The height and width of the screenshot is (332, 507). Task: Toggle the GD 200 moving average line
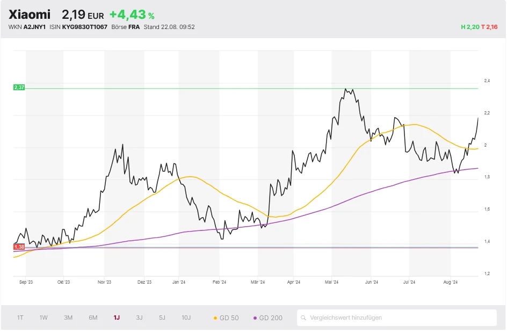pos(267,317)
